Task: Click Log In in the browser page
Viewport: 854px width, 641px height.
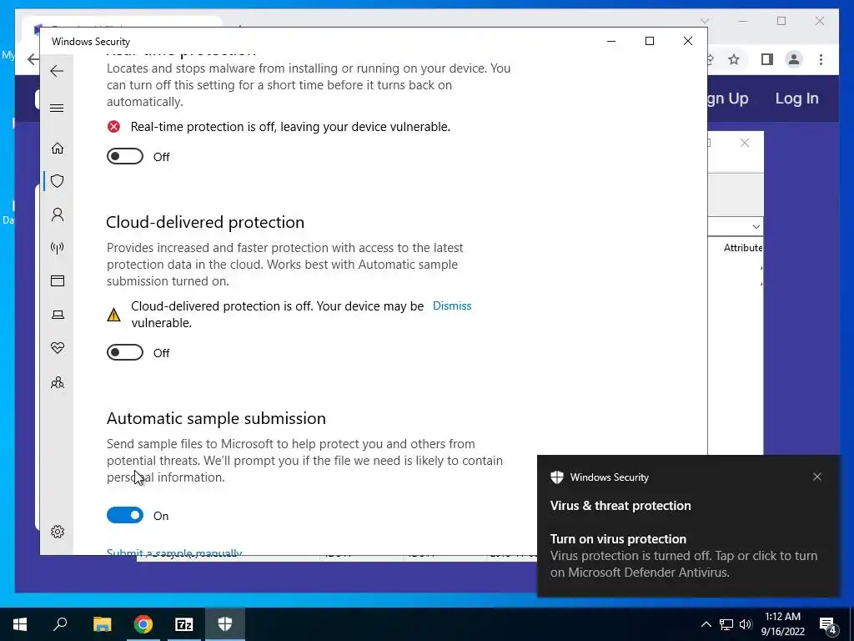Action: click(x=796, y=98)
